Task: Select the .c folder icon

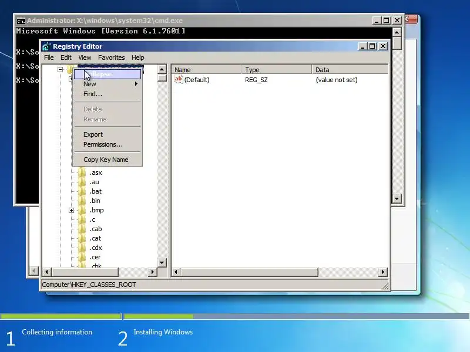Action: pos(82,219)
